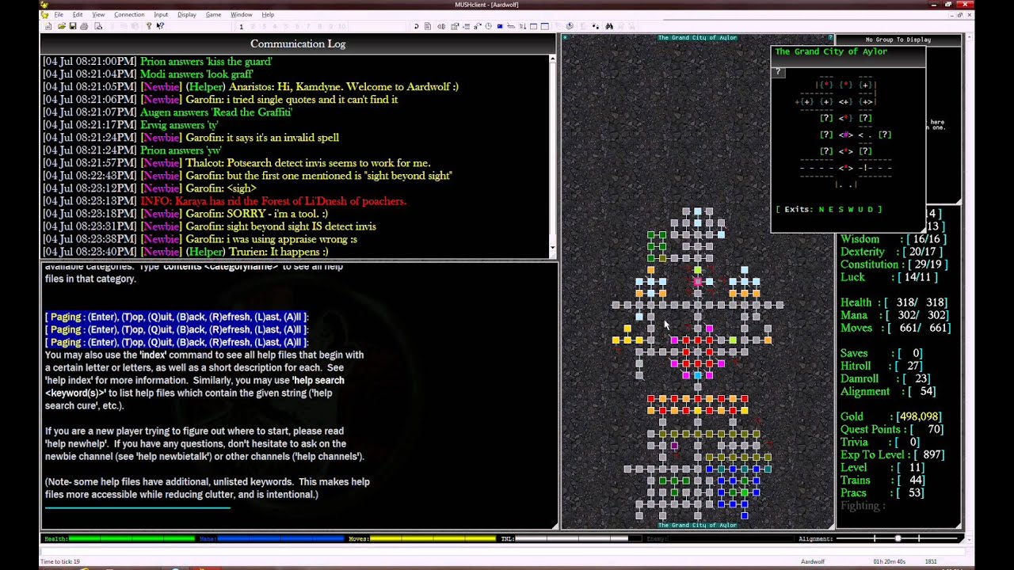Click the Print toolbar icon
This screenshot has height=570, width=1014.
86,26
